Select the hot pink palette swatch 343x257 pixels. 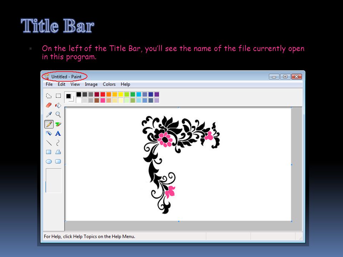click(103, 100)
